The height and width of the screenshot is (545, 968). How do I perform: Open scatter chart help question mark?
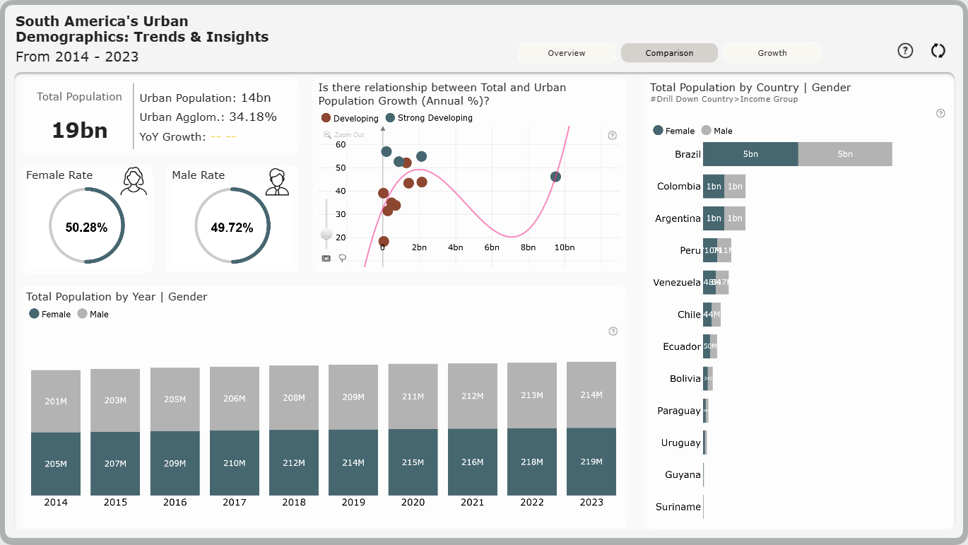tap(613, 136)
